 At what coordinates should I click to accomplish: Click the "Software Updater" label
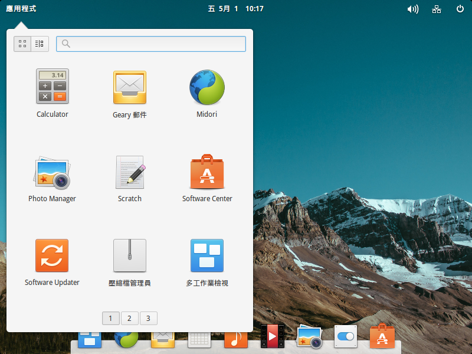click(x=52, y=283)
